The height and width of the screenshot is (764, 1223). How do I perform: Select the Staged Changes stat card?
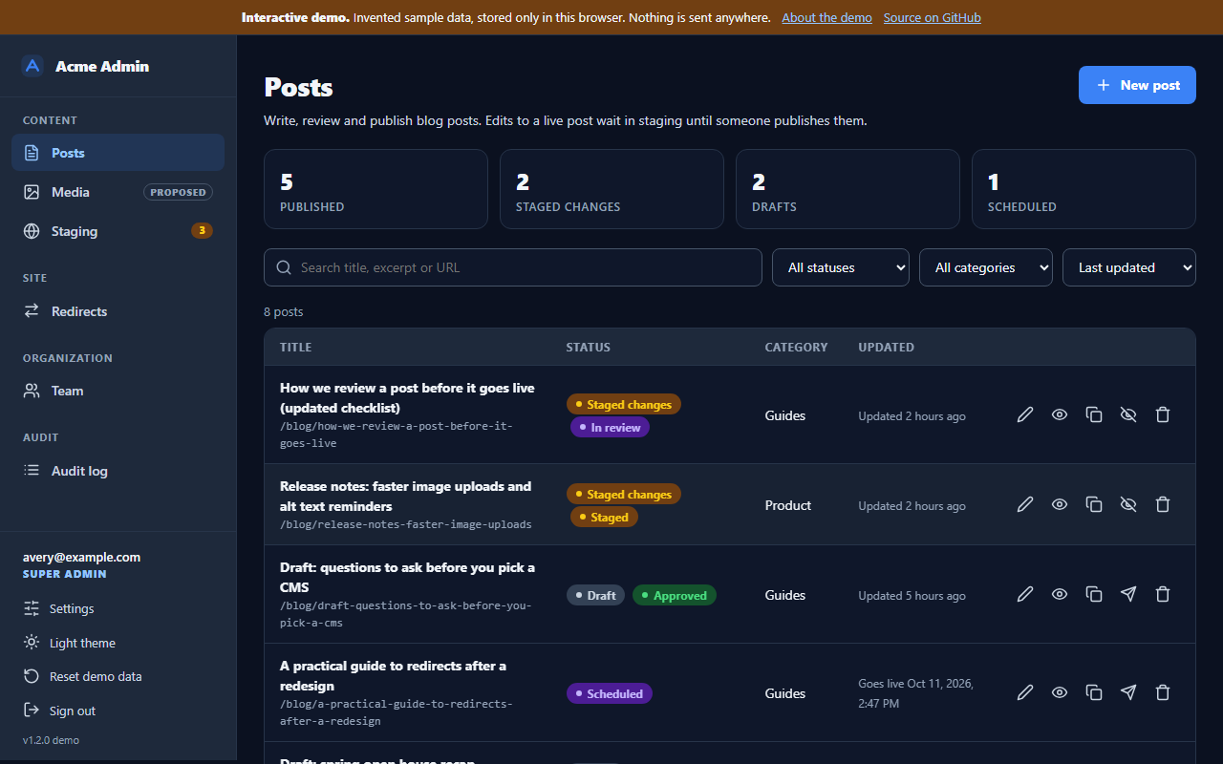(611, 189)
